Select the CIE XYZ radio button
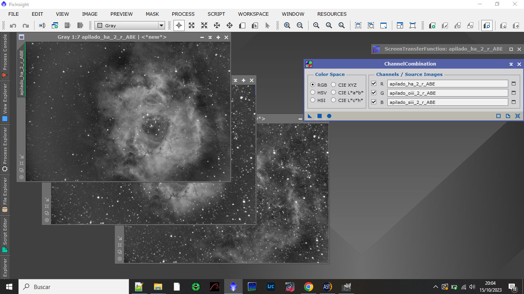Image resolution: width=524 pixels, height=294 pixels. [334, 85]
